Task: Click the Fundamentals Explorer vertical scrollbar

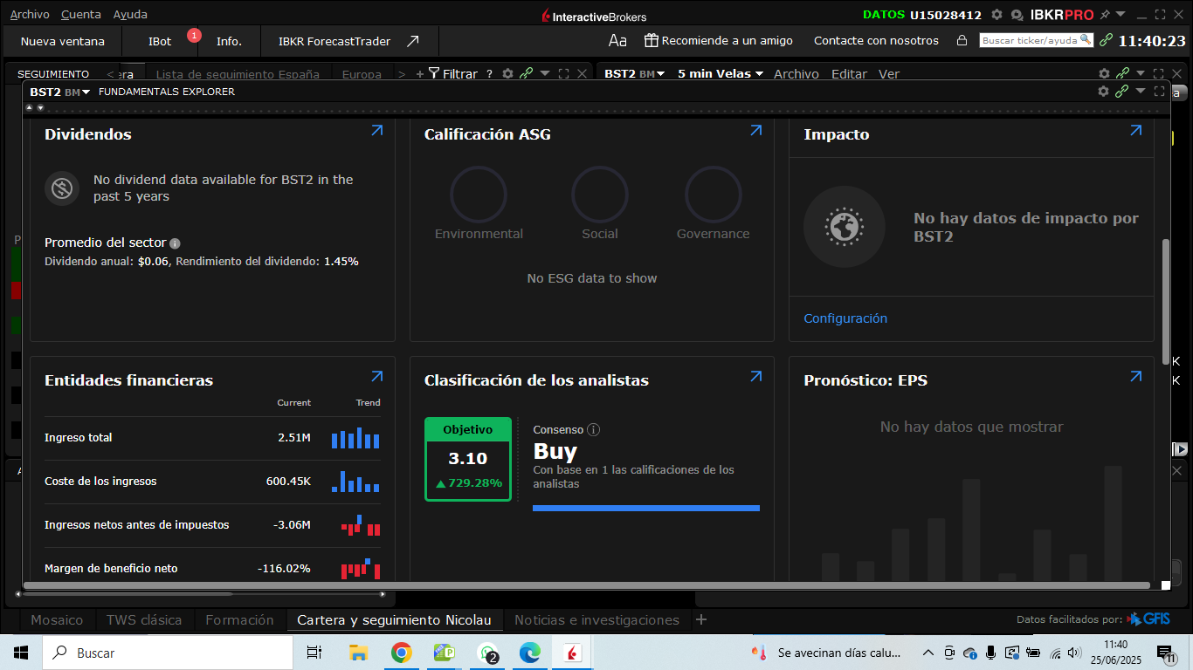Action: (x=1165, y=301)
